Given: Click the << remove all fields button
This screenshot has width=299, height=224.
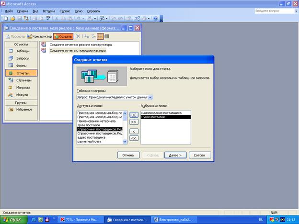Looking at the screenshot, I should [134, 138].
